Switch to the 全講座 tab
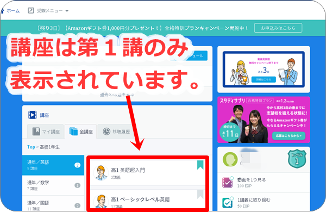 pos(80,132)
